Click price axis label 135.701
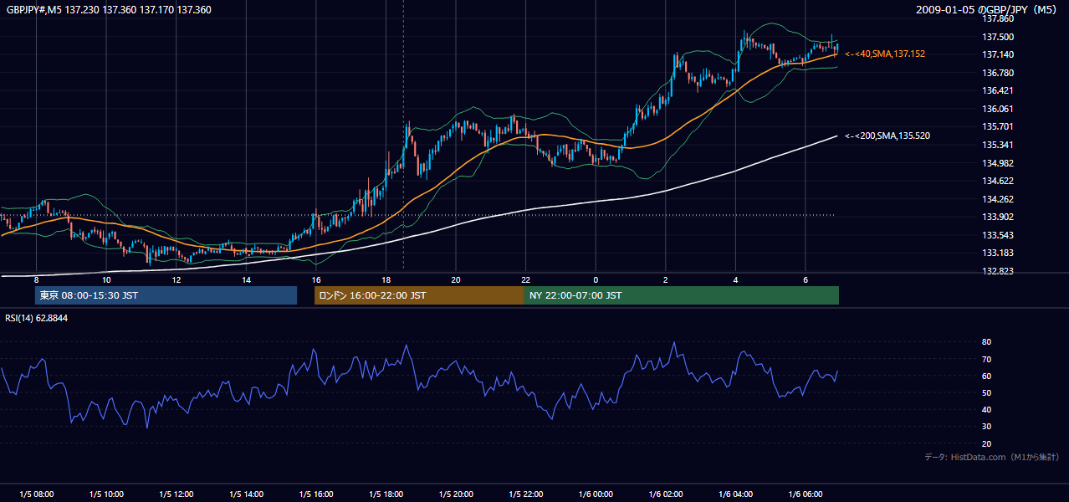This screenshot has height=502, width=1069. pos(997,126)
